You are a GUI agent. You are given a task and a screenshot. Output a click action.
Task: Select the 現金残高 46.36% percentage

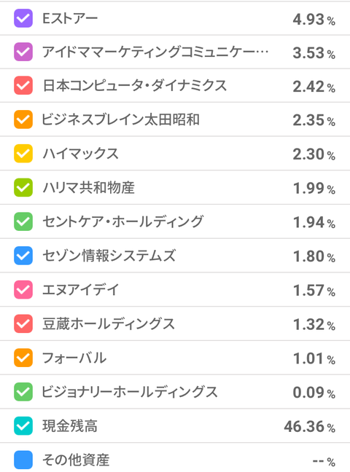click(x=310, y=427)
